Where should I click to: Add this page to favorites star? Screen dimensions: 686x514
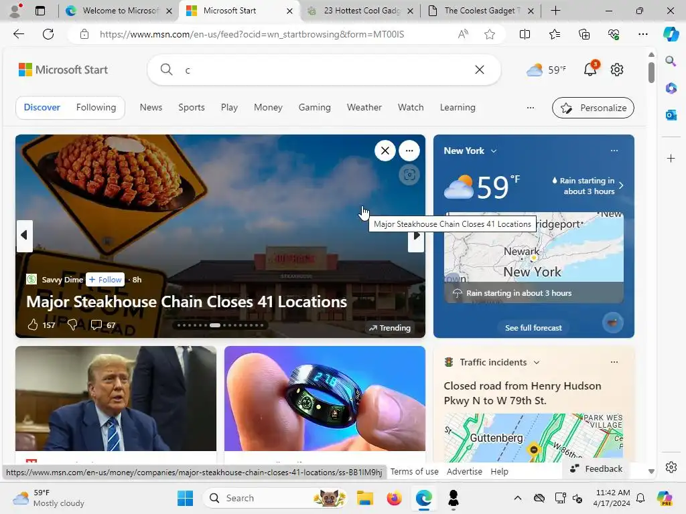coord(490,34)
